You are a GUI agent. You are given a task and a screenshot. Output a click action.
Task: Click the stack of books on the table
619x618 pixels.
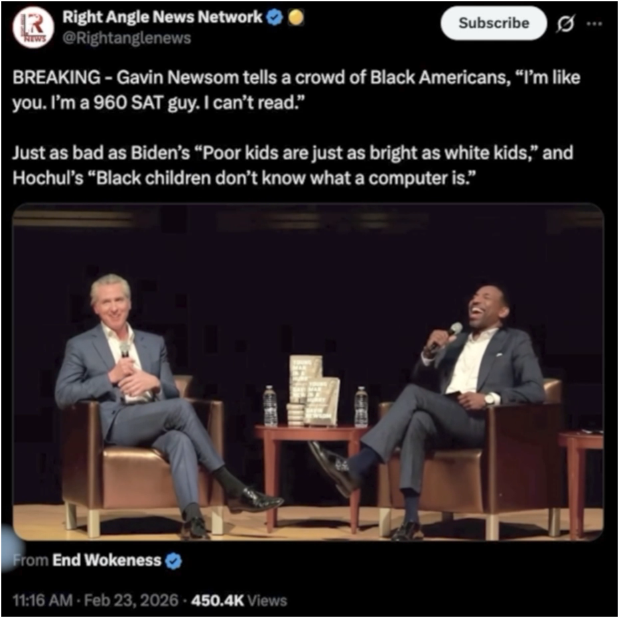point(314,390)
